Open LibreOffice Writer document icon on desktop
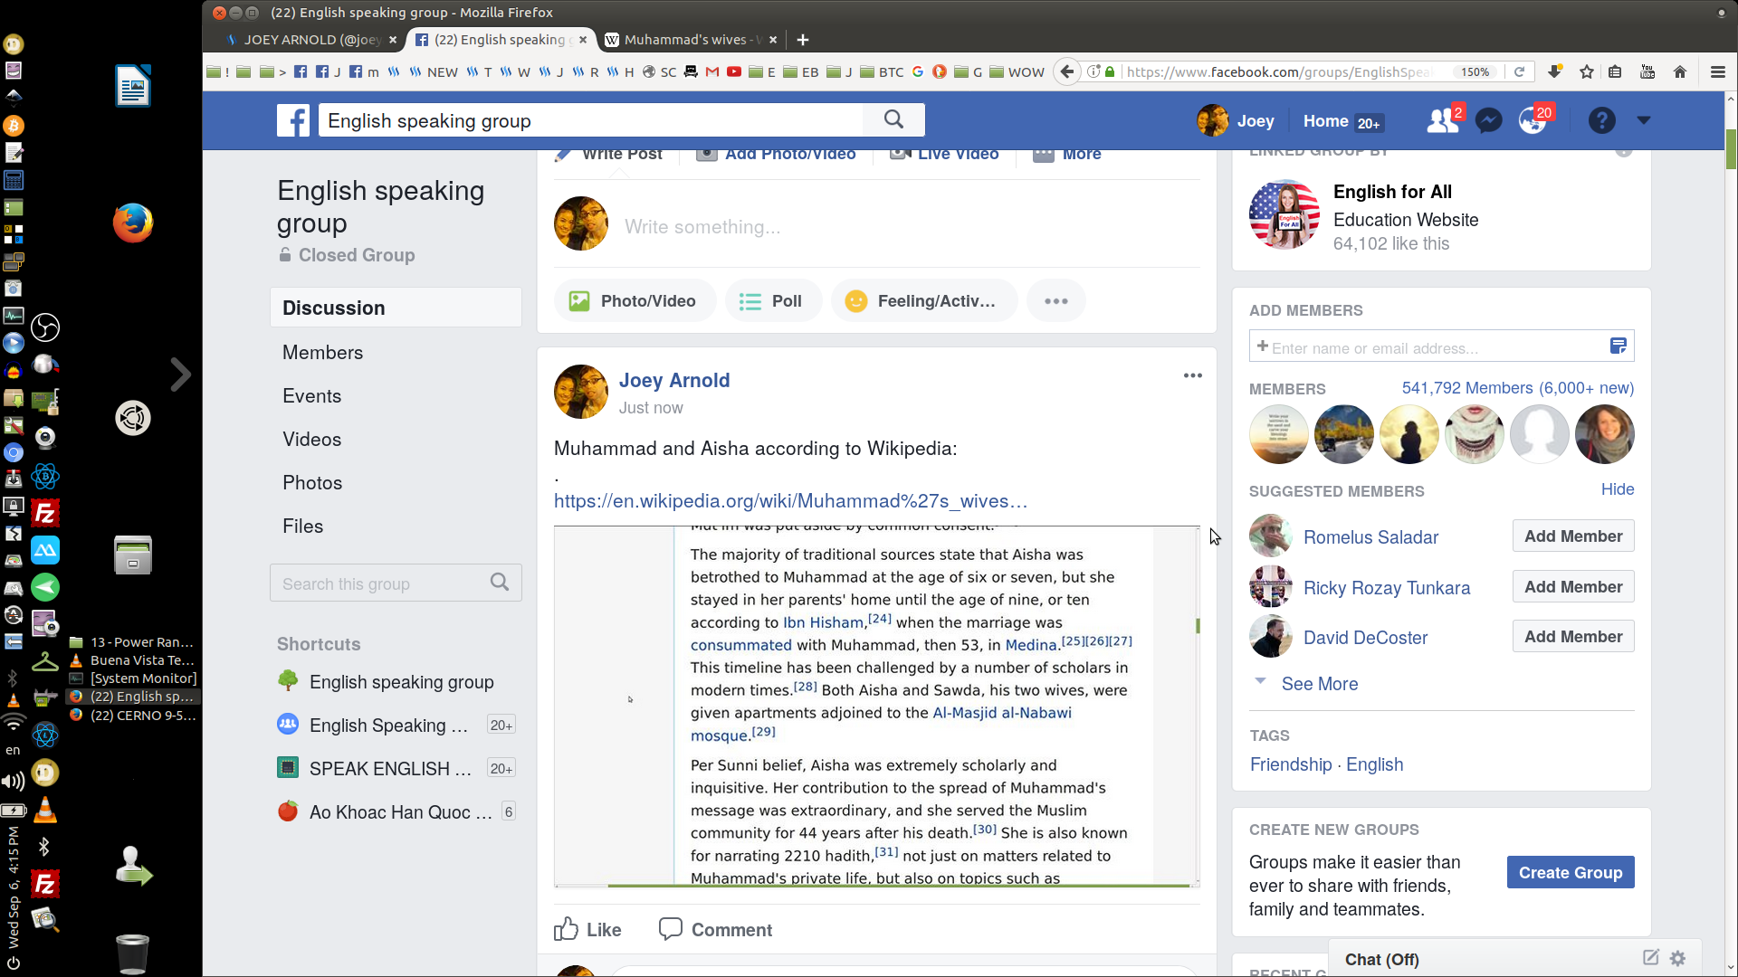 click(133, 86)
